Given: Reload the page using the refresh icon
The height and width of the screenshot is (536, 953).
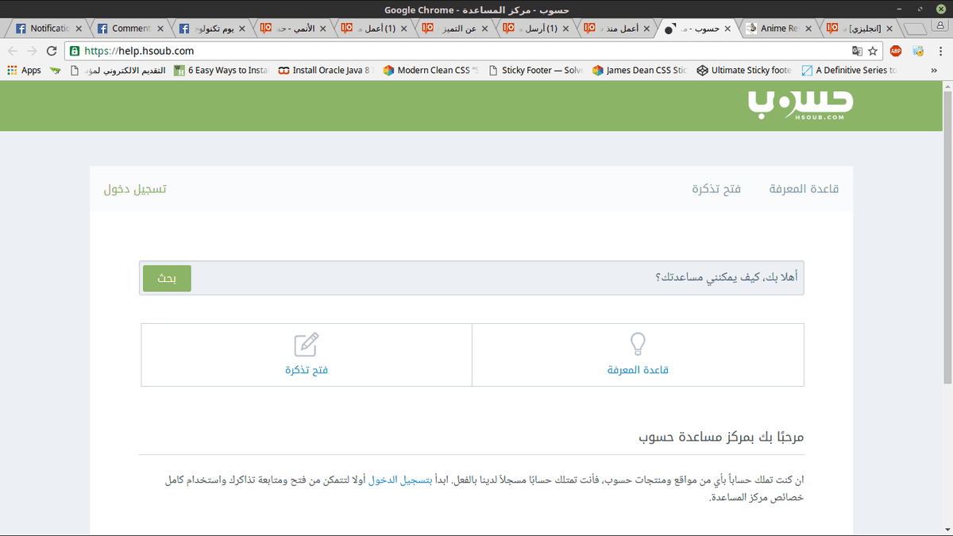Looking at the screenshot, I should tap(50, 49).
